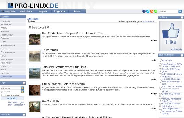Focus the username input field
This screenshot has width=184, height=118.
(11, 88)
